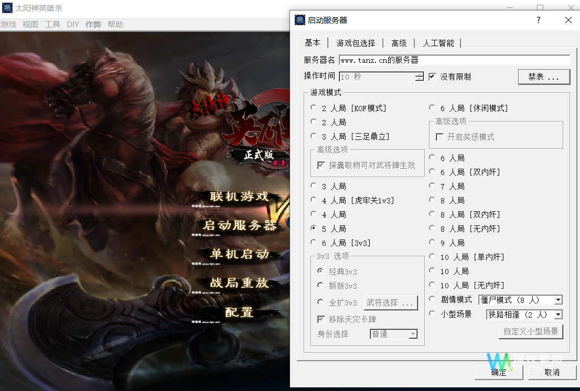Open the 游戏 menu

[8, 25]
